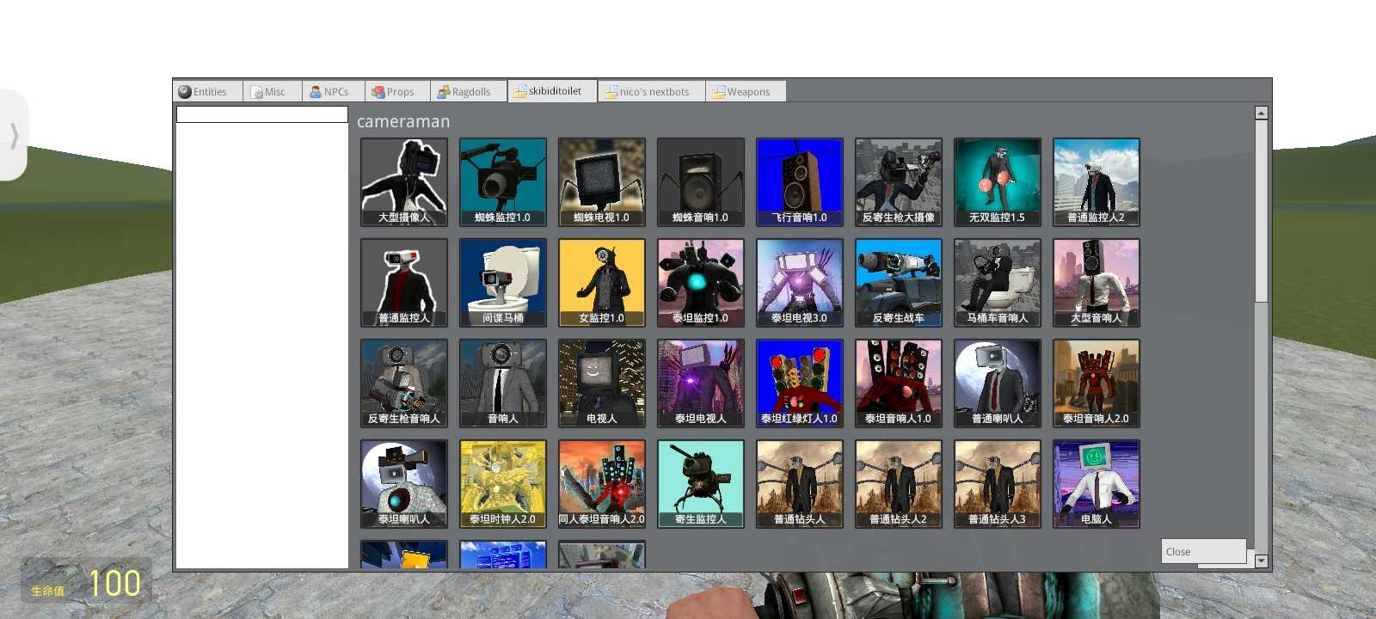Click the 反寄生战车 vehicle icon

click(899, 283)
